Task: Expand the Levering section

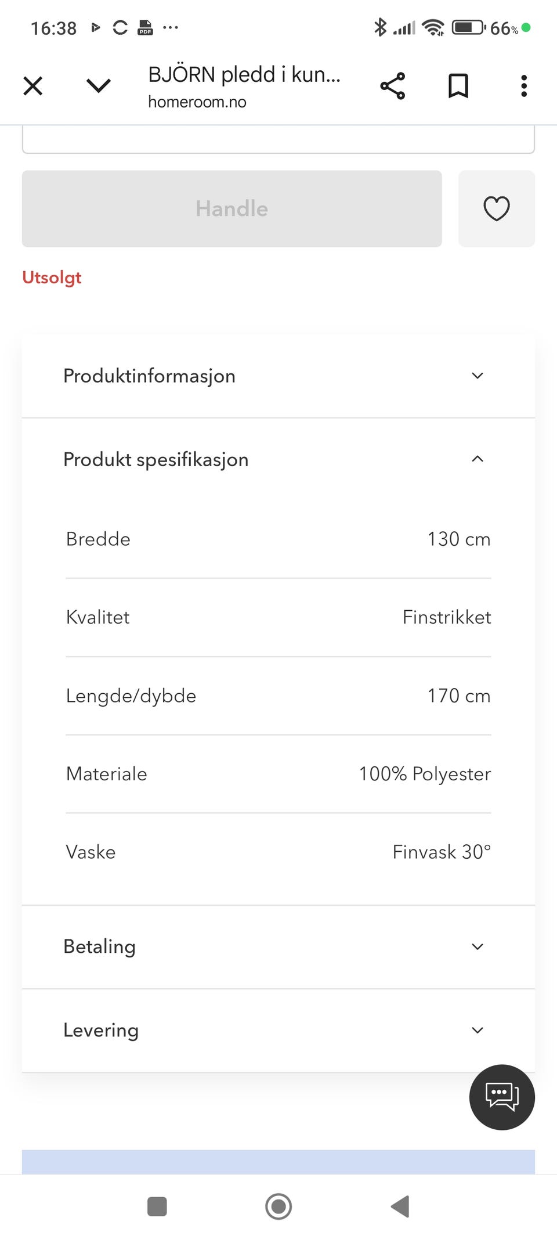Action: click(278, 1030)
